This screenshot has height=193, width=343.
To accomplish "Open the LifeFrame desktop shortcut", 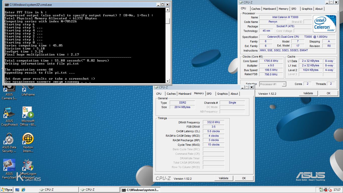I will tap(28, 90).
